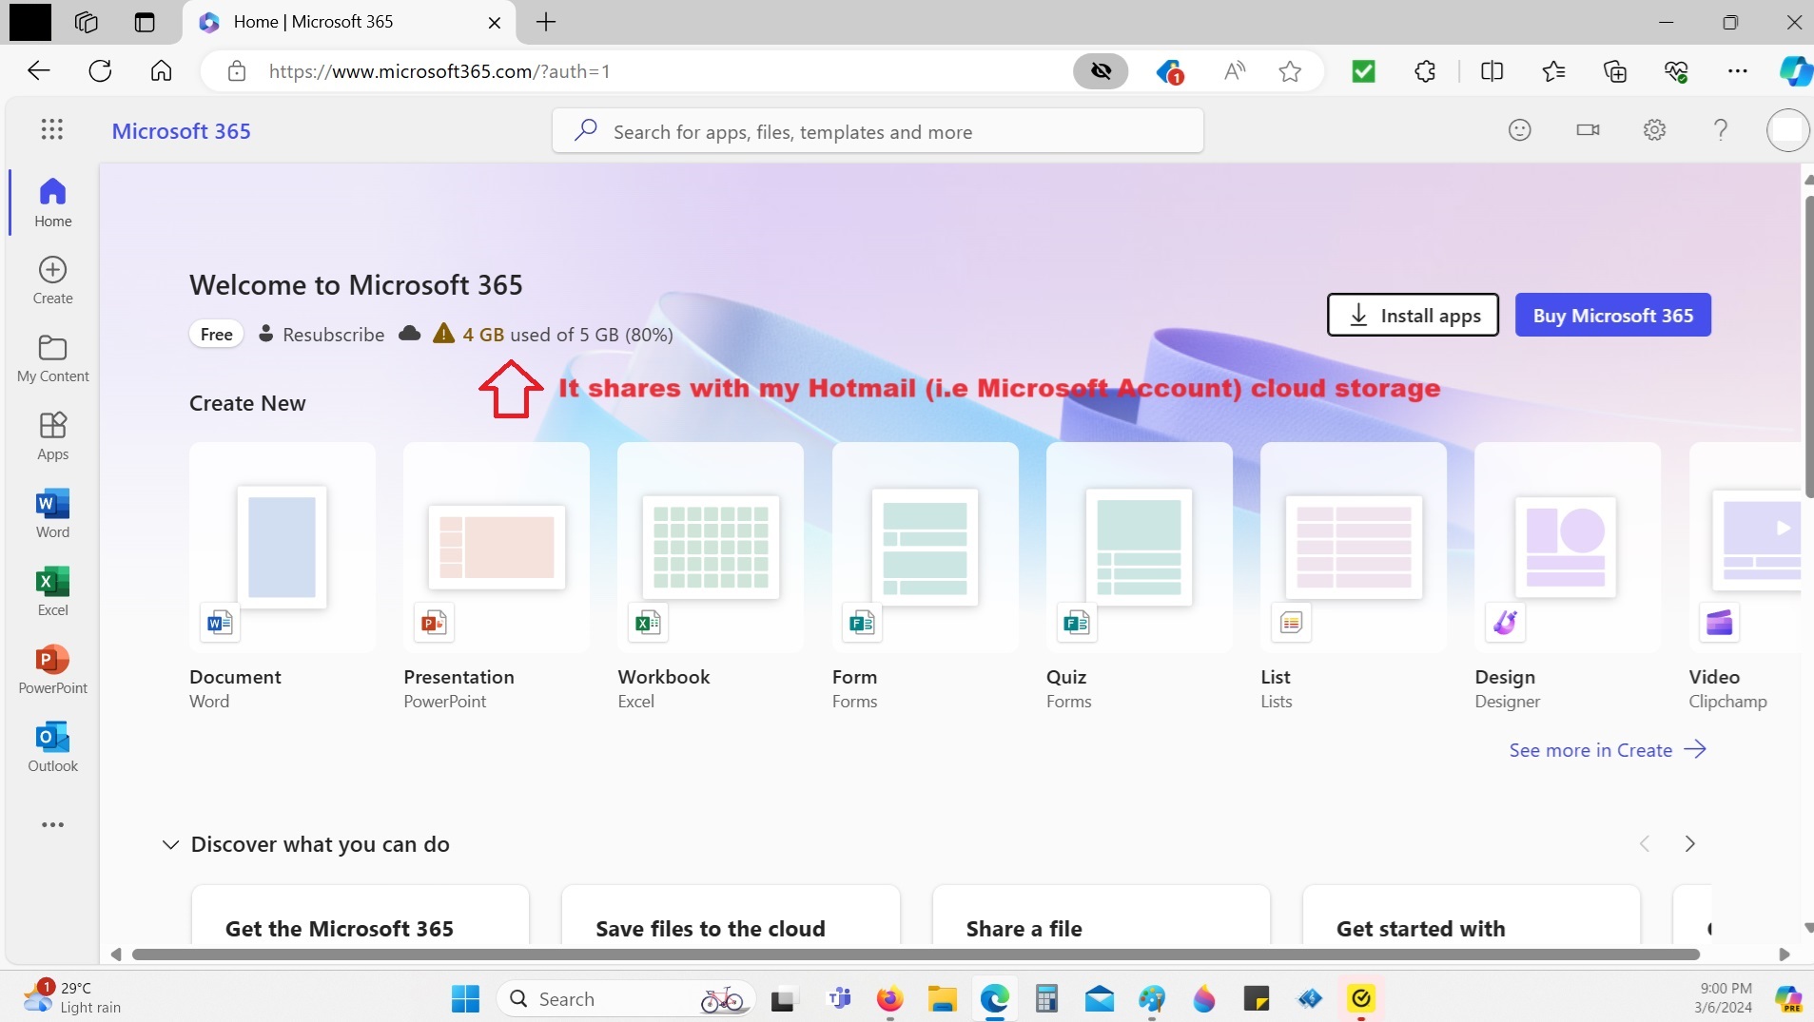Screen dimensions: 1814x1022
Task: Click the search for apps and files field
Action: [x=875, y=131]
